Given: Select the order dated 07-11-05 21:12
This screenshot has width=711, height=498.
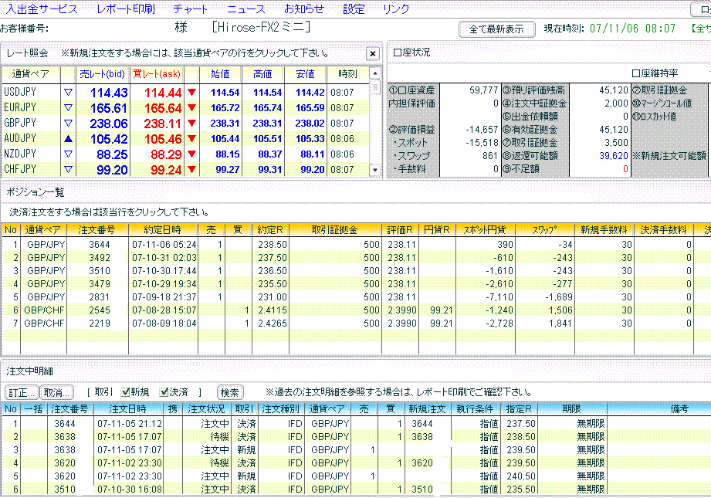Looking at the screenshot, I should pyautogui.click(x=355, y=424).
